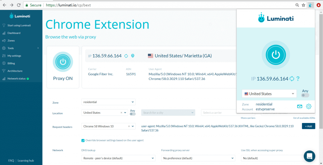Viewport: 323px width, 165px height.
Task: Open the chat support bubble
Action: click(x=309, y=156)
